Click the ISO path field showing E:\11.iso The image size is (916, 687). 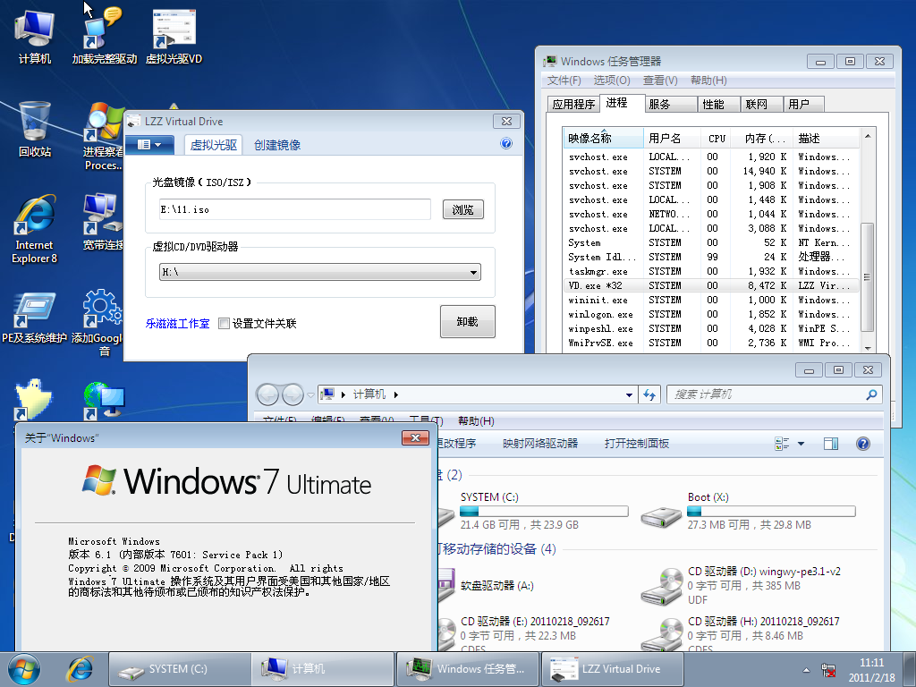[295, 209]
